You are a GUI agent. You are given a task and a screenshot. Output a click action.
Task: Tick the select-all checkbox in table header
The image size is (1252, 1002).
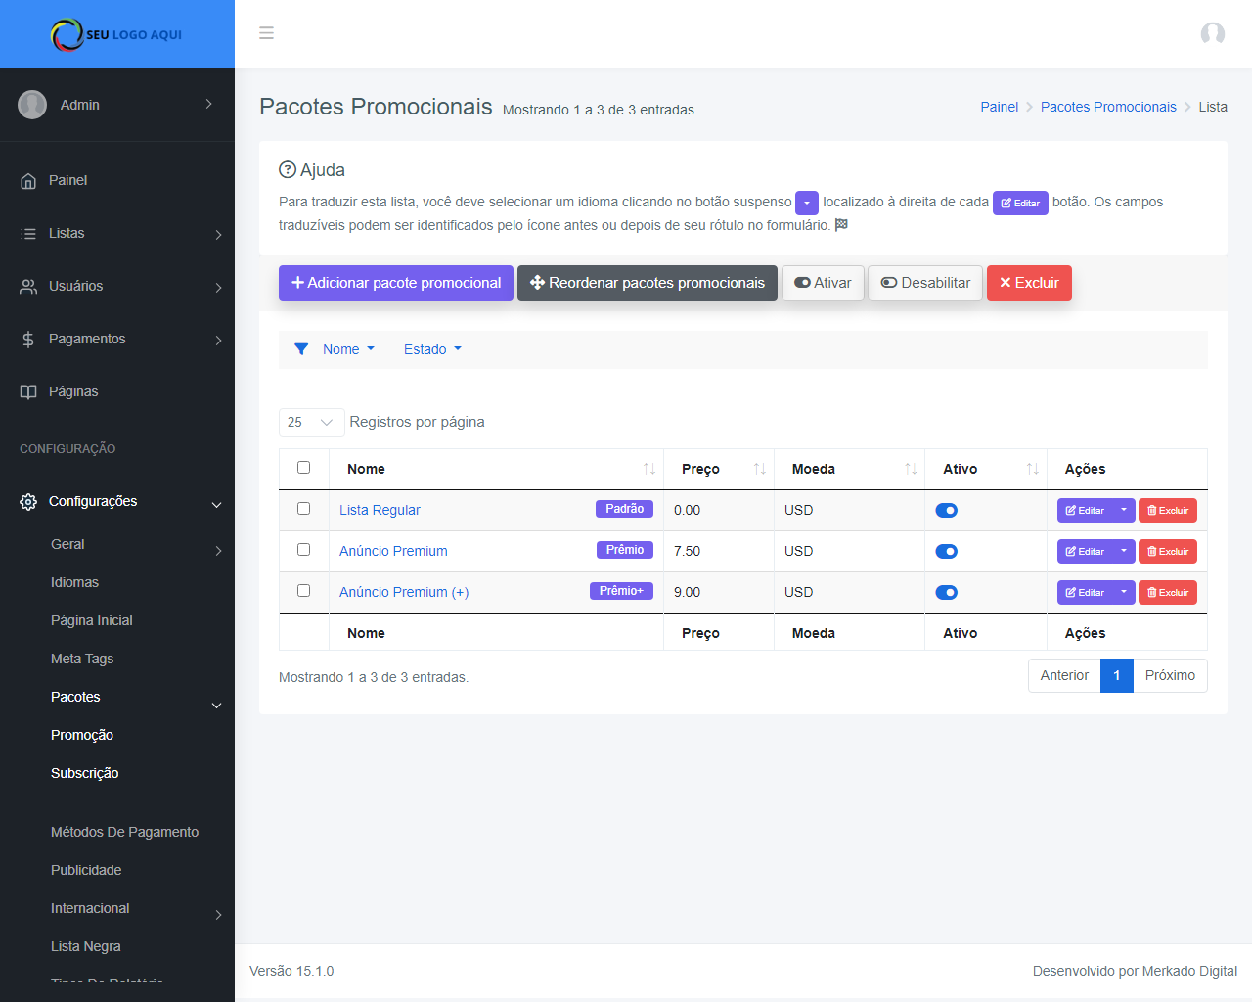[x=303, y=468]
